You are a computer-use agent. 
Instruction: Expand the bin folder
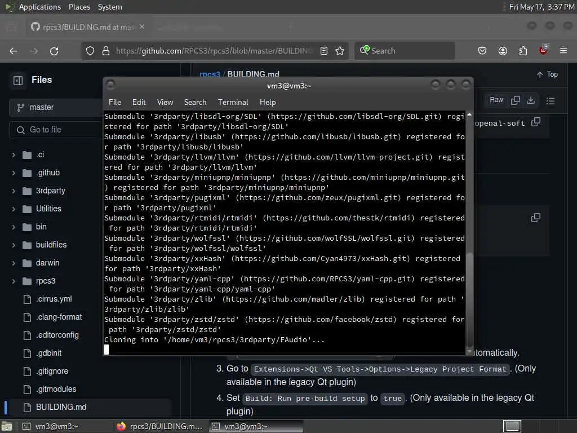click(14, 227)
